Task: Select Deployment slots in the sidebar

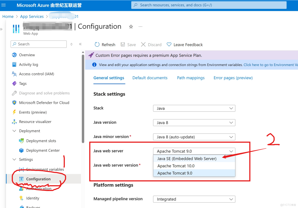Action: (41, 141)
